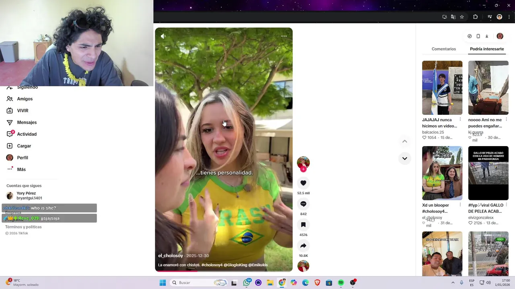Open Yory Pérez followed account
Viewport: 515px width, 289px height.
coord(29,195)
